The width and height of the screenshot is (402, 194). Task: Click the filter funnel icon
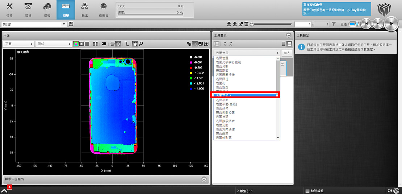(x=334, y=24)
